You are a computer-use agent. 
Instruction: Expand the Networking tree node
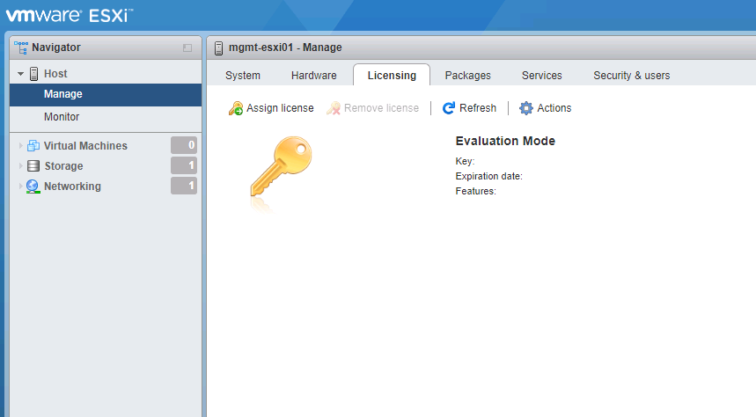20,187
